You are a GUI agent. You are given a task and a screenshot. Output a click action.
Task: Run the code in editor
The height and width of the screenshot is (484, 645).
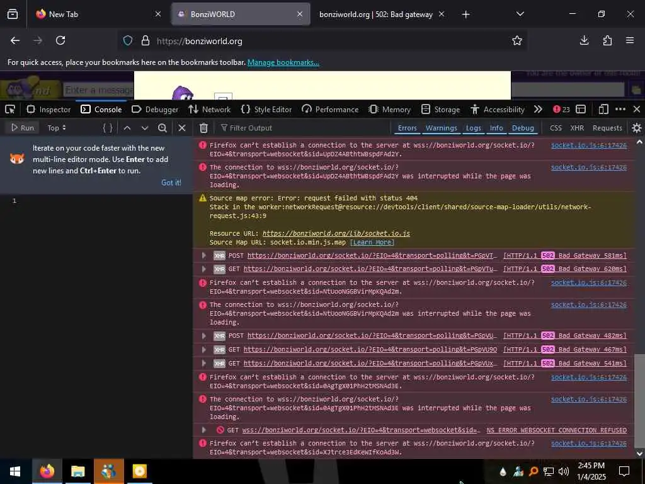[23, 128]
